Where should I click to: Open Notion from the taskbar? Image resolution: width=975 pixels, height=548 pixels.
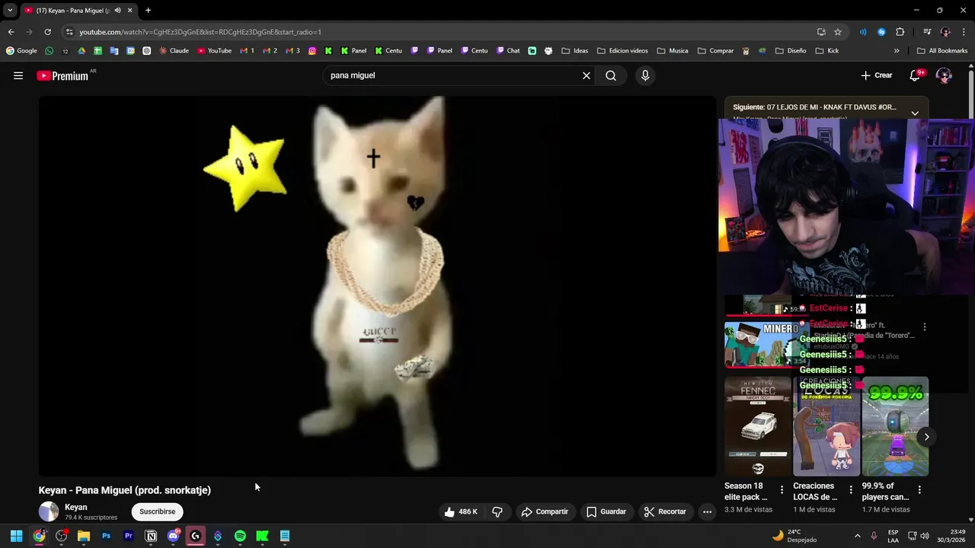click(x=151, y=536)
